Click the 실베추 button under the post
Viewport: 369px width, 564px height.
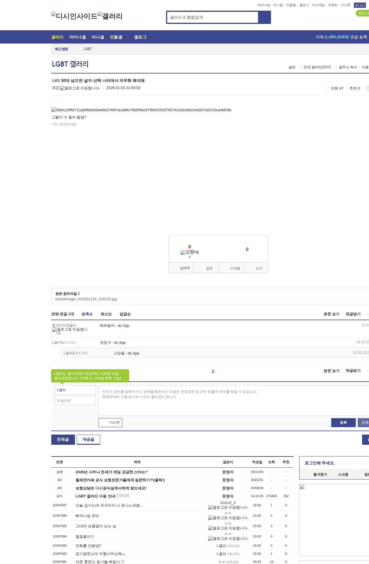[x=185, y=268]
